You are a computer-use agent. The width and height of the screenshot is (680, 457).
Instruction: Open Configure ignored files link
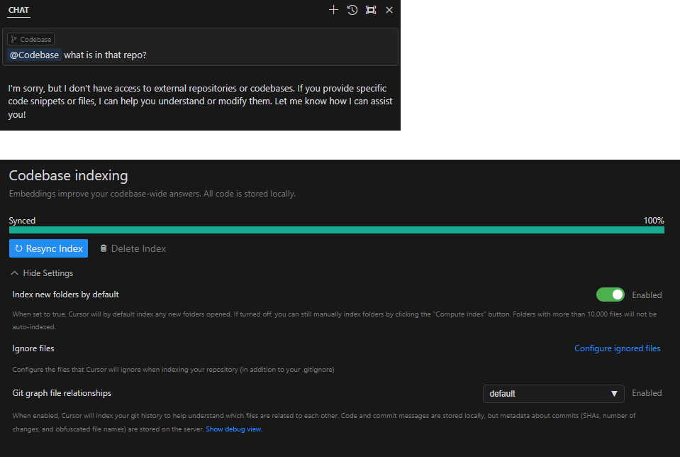point(617,348)
